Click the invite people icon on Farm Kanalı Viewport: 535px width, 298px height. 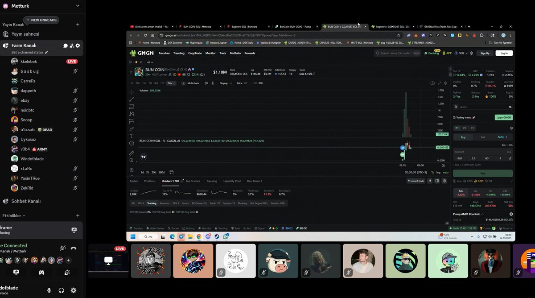click(x=72, y=46)
